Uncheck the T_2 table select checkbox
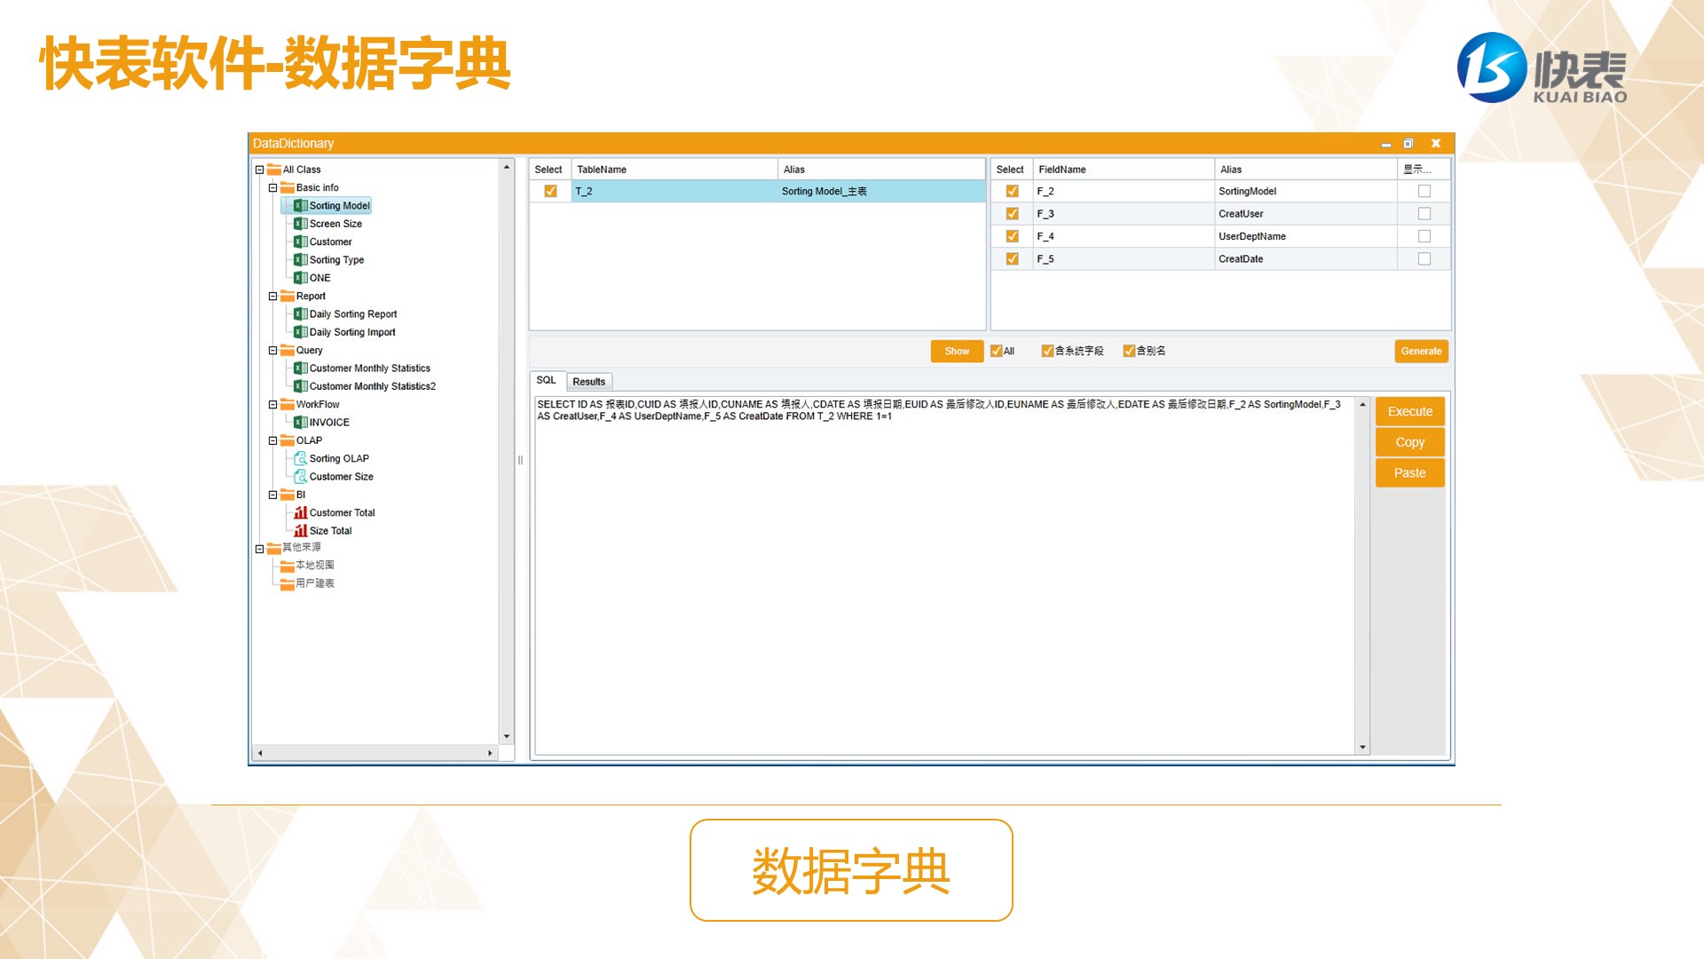 pyautogui.click(x=550, y=191)
